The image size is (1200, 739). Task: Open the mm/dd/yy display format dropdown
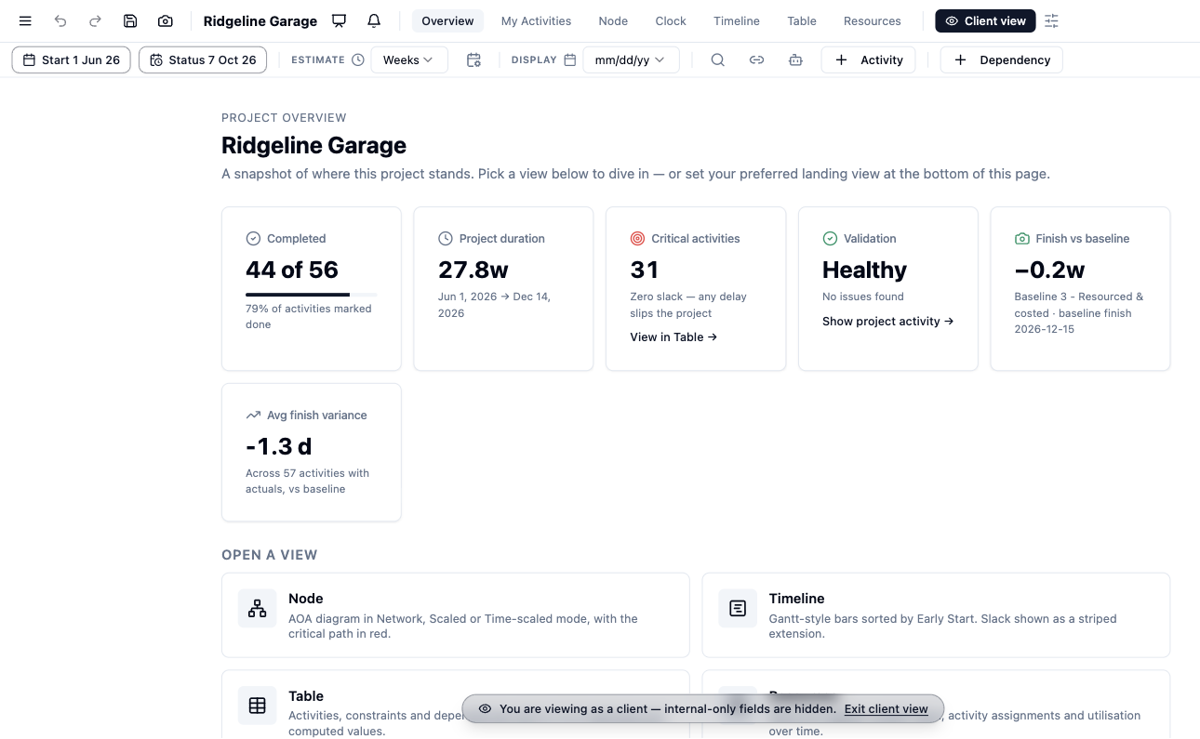point(632,59)
